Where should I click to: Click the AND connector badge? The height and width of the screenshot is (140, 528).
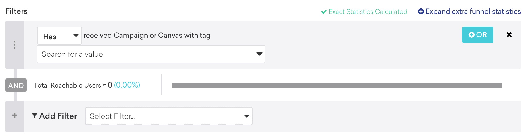tap(16, 85)
